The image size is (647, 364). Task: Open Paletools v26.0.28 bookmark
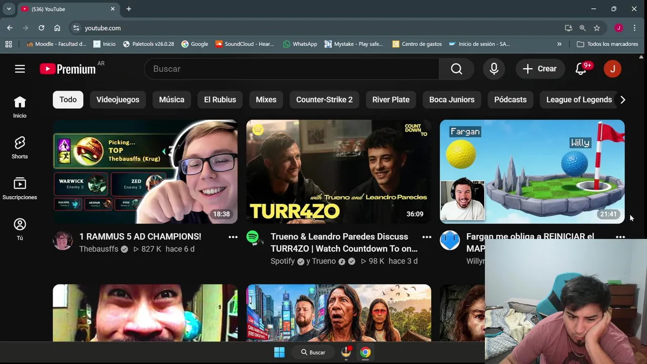pyautogui.click(x=148, y=44)
